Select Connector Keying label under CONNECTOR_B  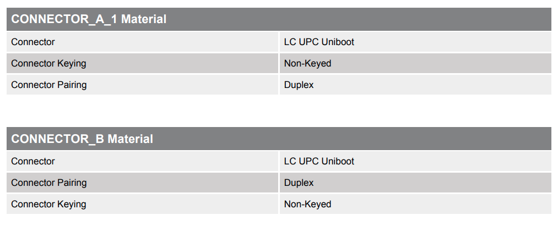[48, 204]
